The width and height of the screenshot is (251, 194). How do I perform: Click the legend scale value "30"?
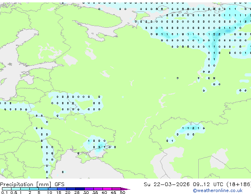(86, 192)
